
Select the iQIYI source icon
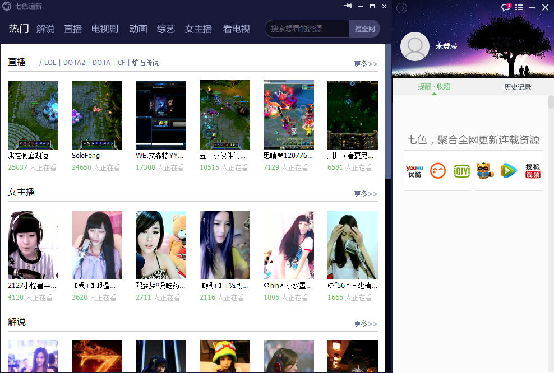point(461,171)
